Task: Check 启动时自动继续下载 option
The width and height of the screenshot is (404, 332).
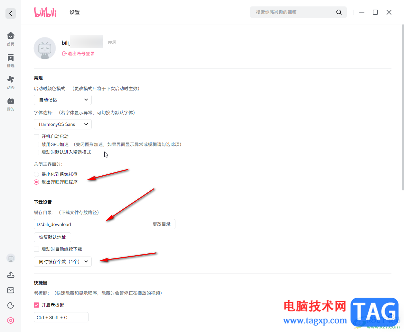Action: (36, 249)
